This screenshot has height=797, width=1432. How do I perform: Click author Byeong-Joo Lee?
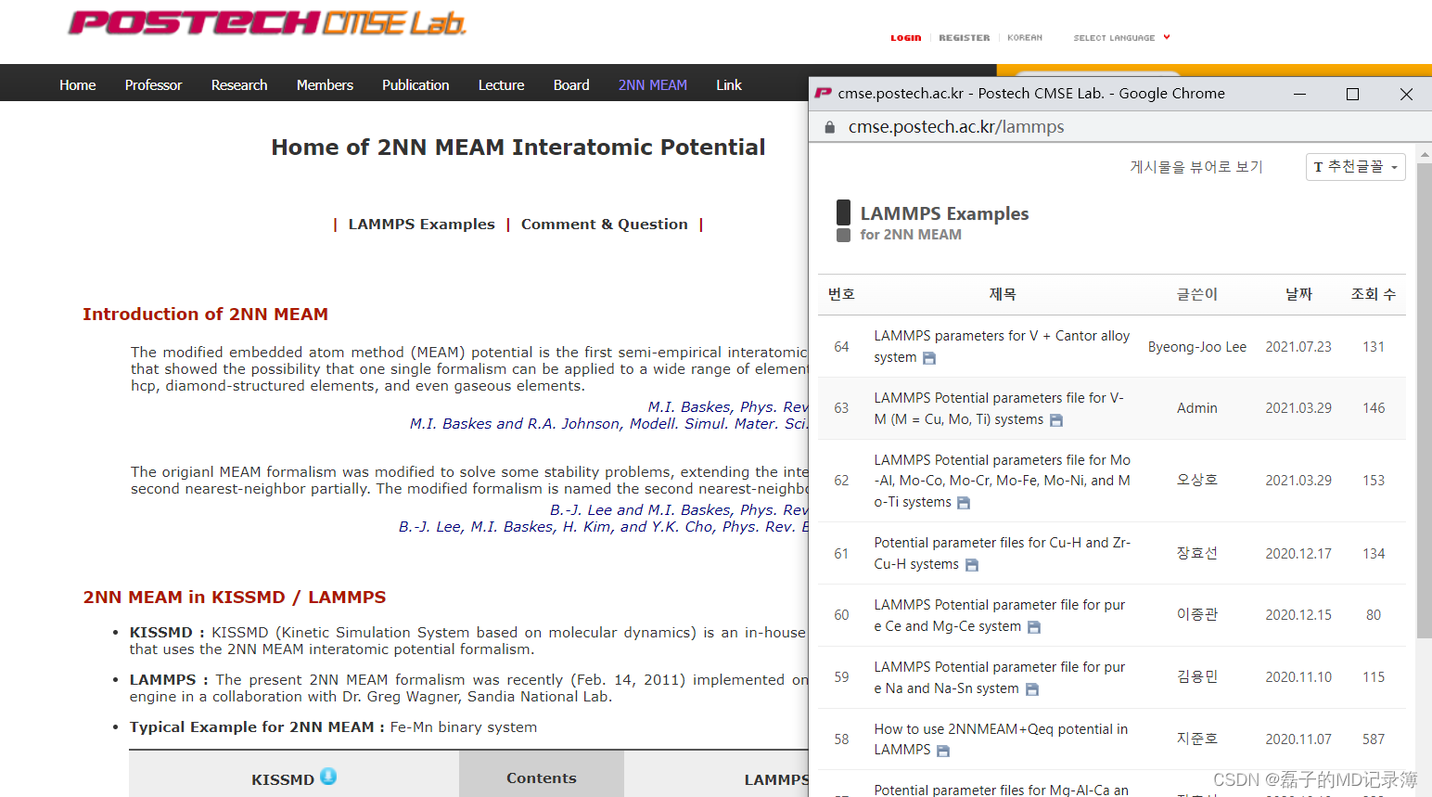click(x=1197, y=347)
